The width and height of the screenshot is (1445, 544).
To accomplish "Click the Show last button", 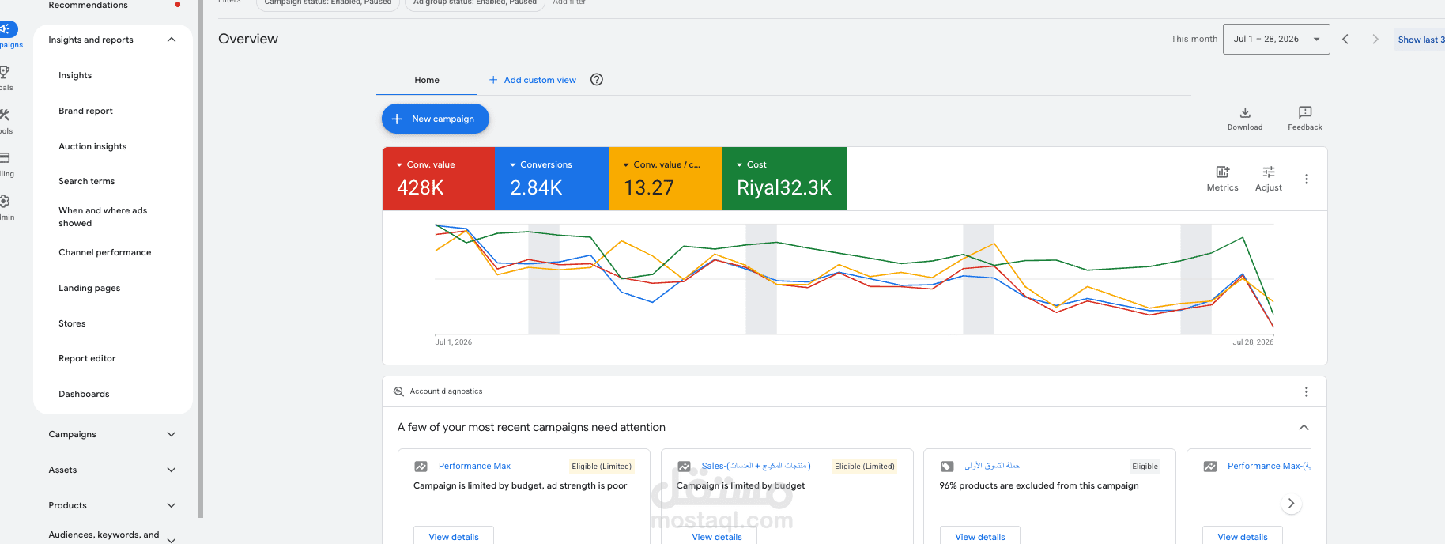I will coord(1420,40).
